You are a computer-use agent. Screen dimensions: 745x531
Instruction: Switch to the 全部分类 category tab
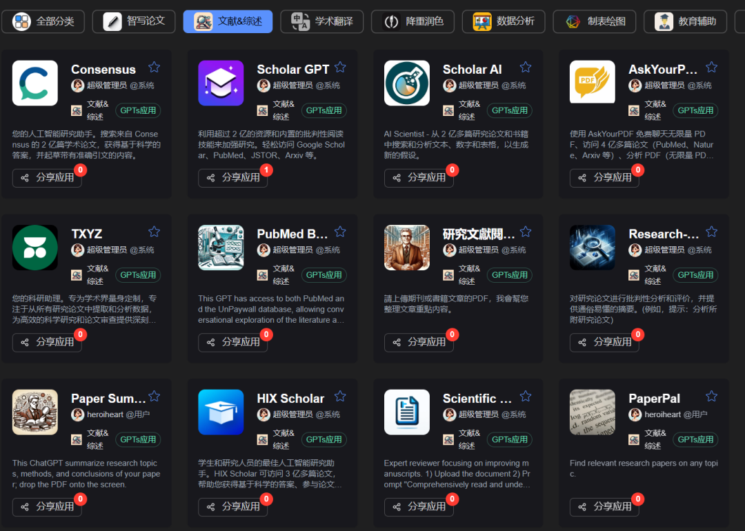43,21
